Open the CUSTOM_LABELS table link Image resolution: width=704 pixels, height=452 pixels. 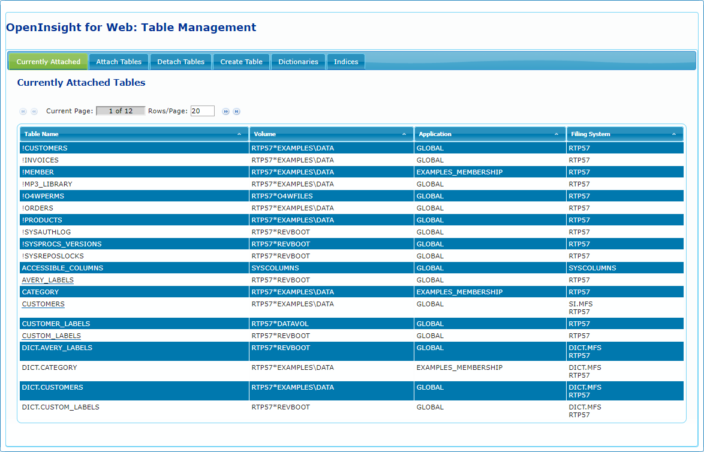[x=51, y=336]
